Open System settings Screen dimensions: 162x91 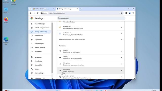click(40, 69)
